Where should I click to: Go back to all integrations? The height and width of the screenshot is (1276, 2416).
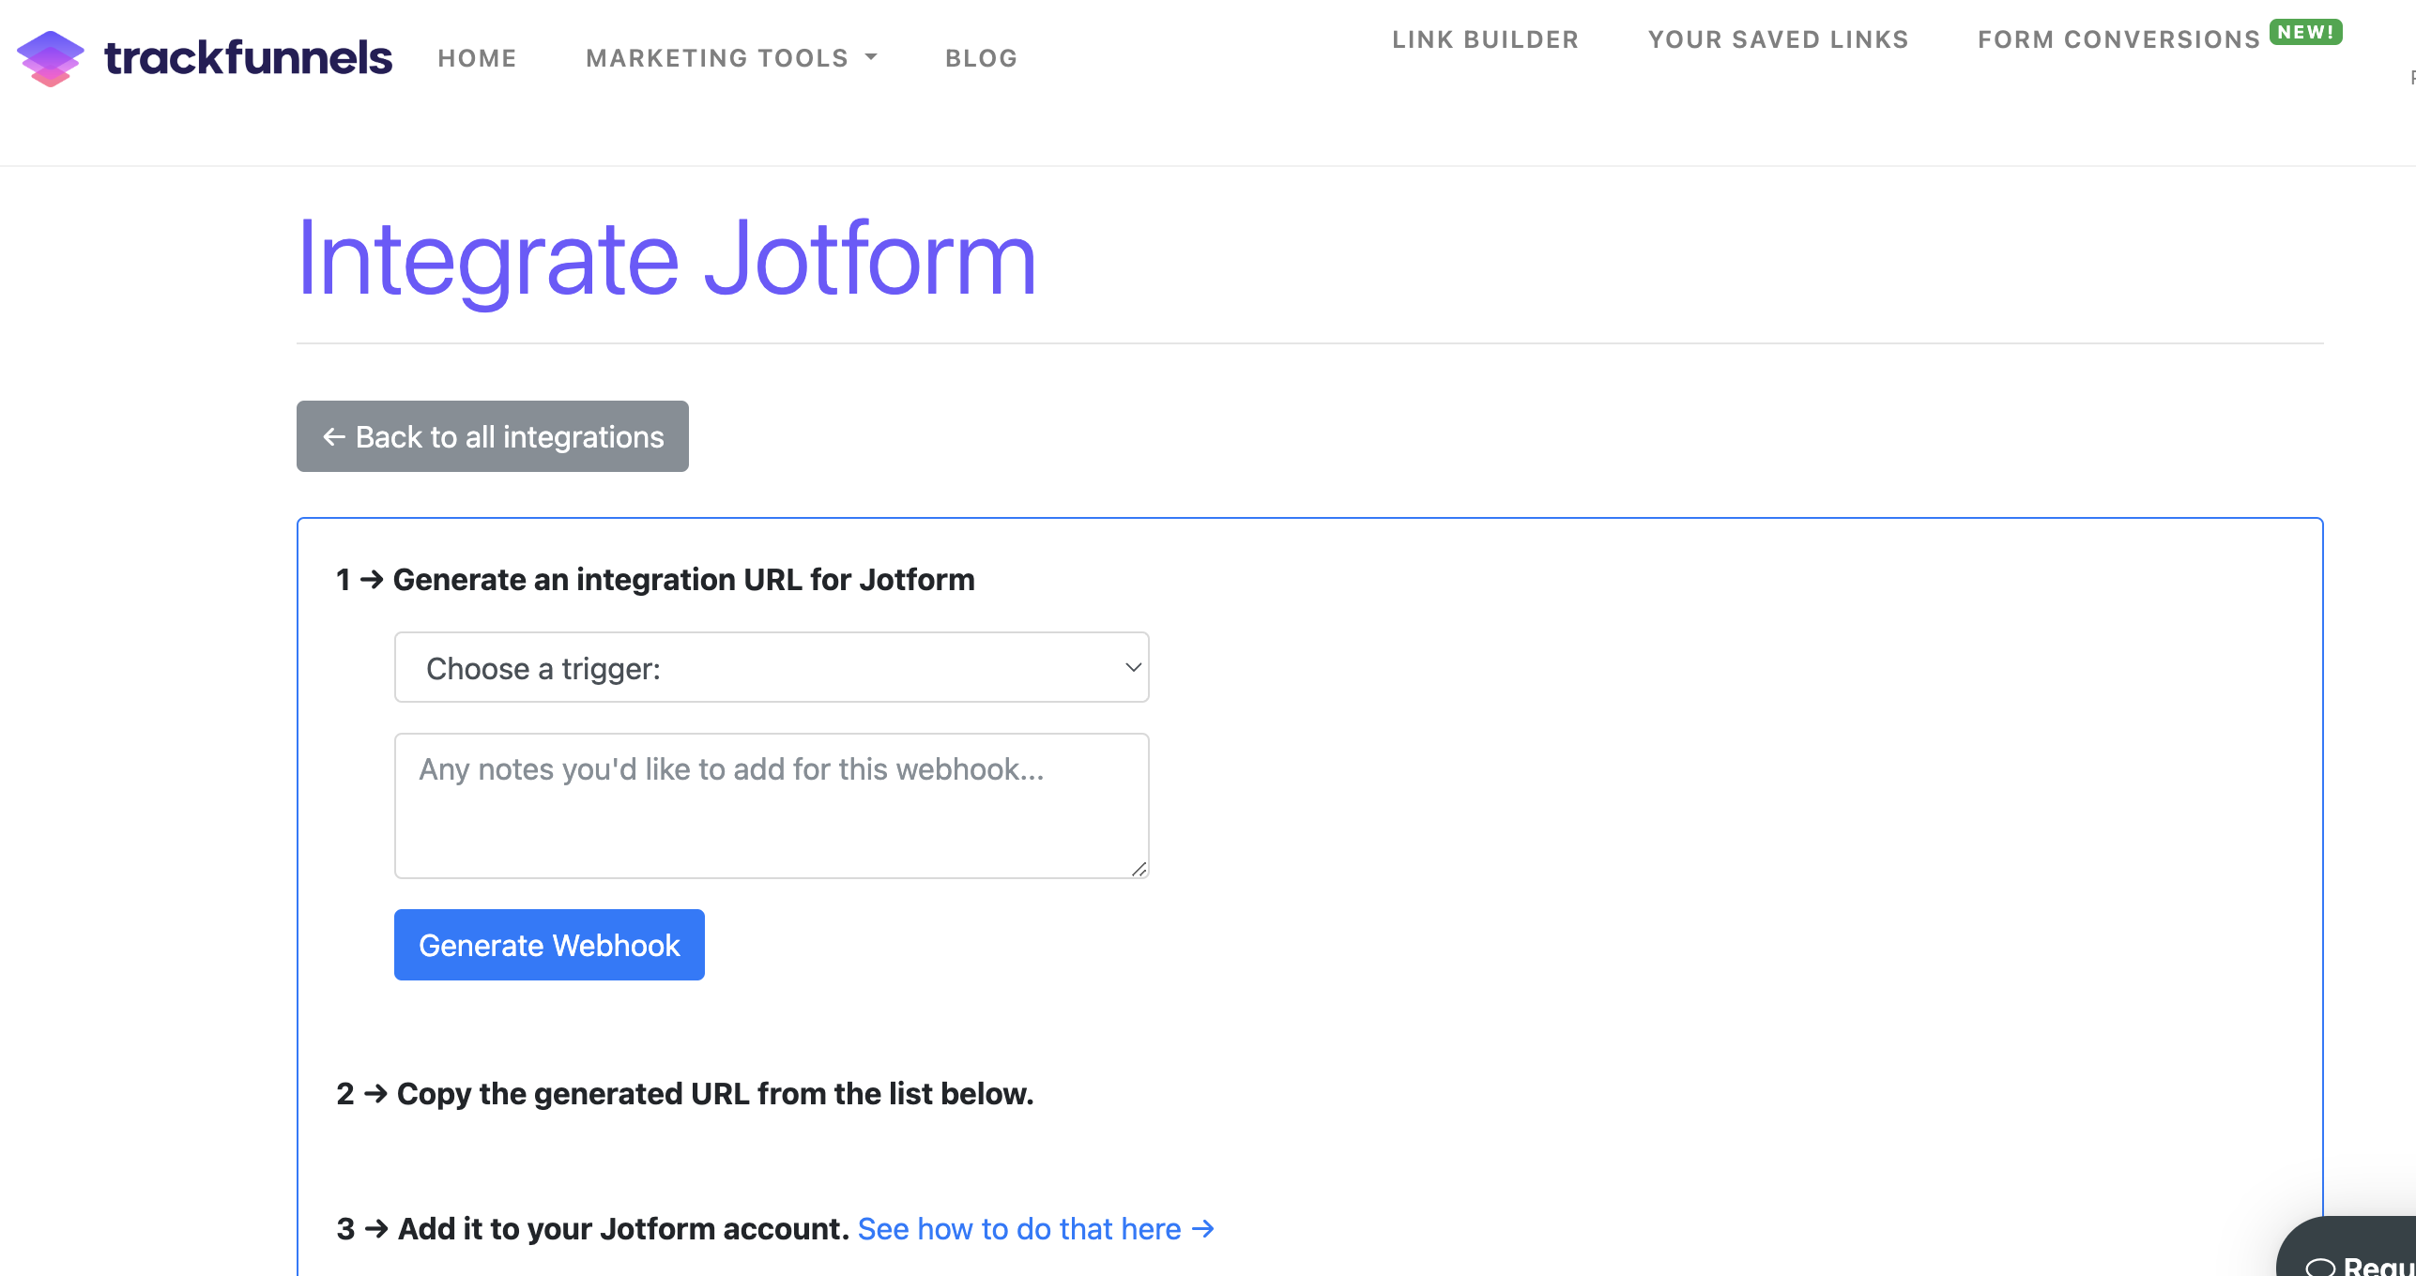point(493,436)
